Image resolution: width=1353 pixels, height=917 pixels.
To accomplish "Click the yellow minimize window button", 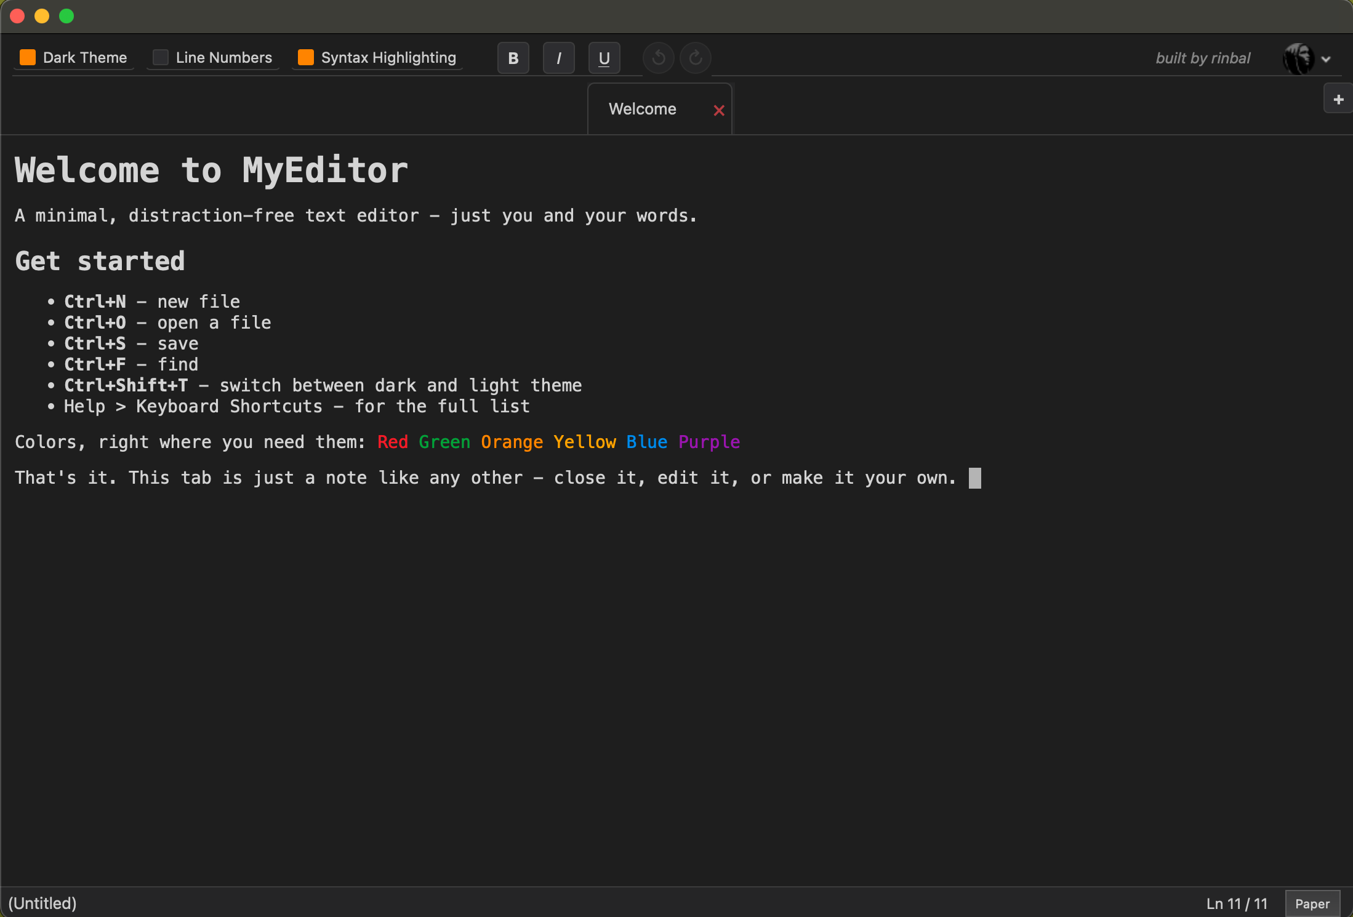I will (x=42, y=16).
